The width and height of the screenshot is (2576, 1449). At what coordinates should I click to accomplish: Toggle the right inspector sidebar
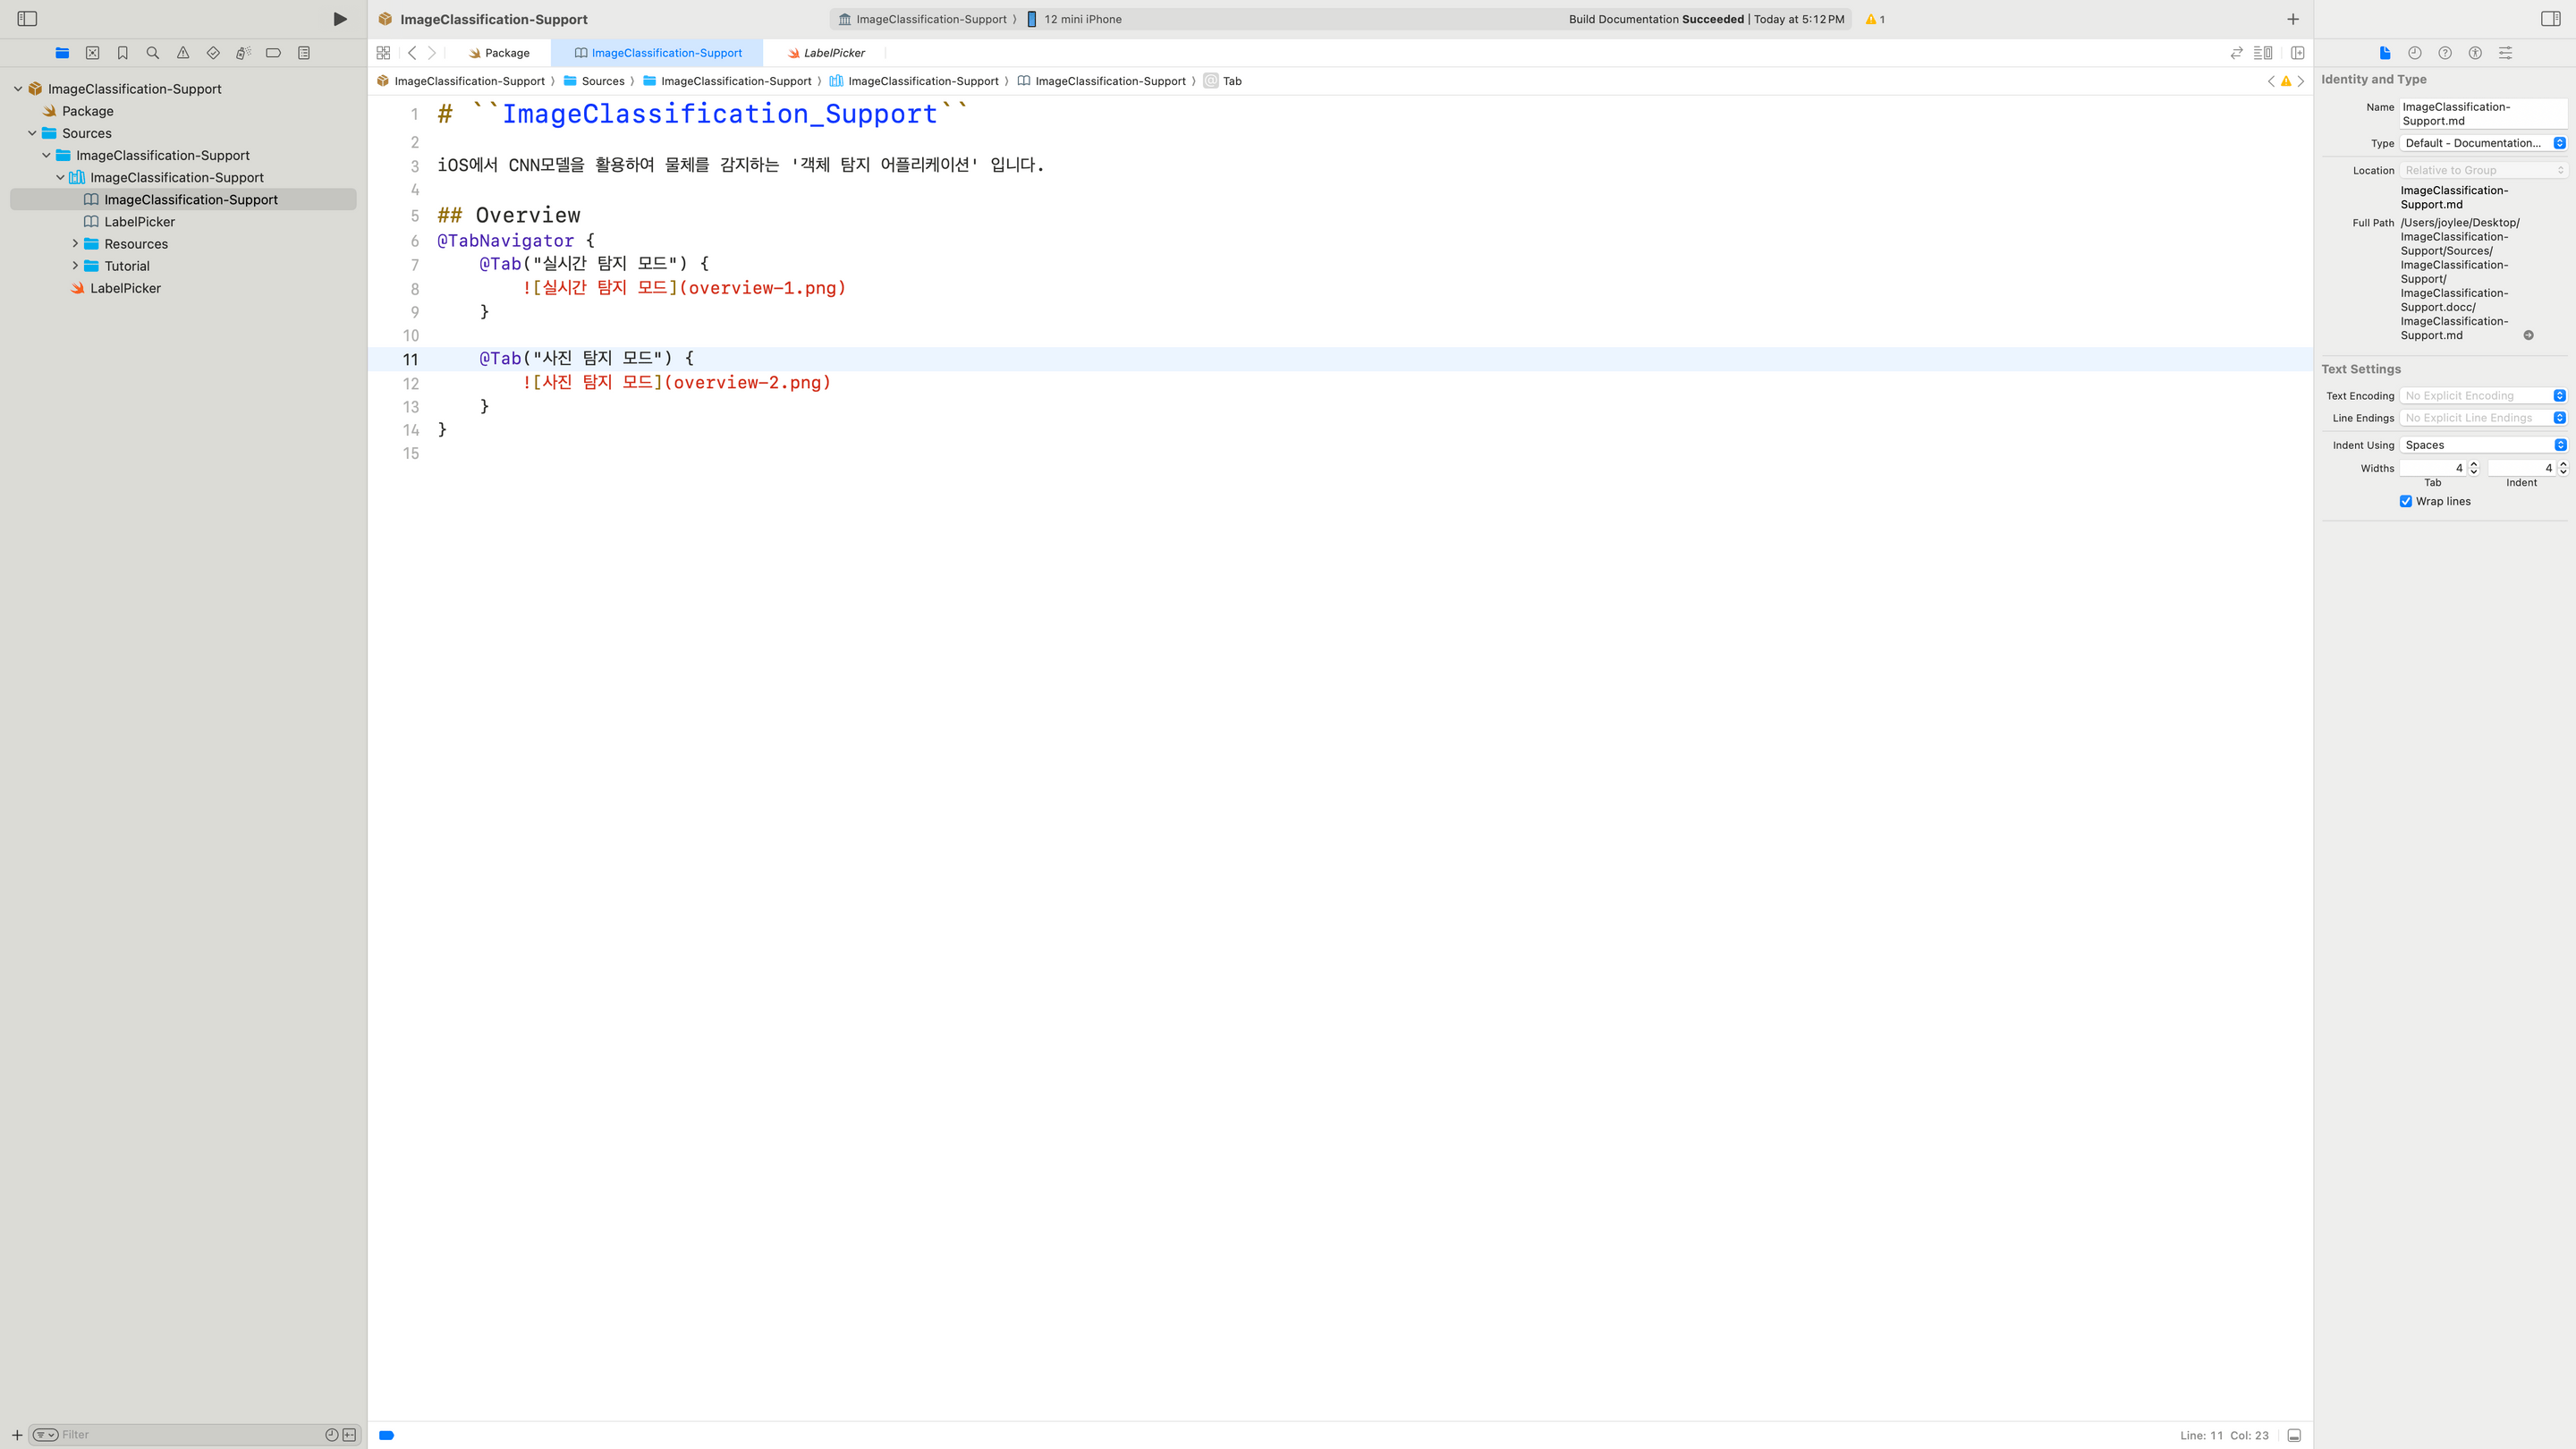click(x=2550, y=19)
